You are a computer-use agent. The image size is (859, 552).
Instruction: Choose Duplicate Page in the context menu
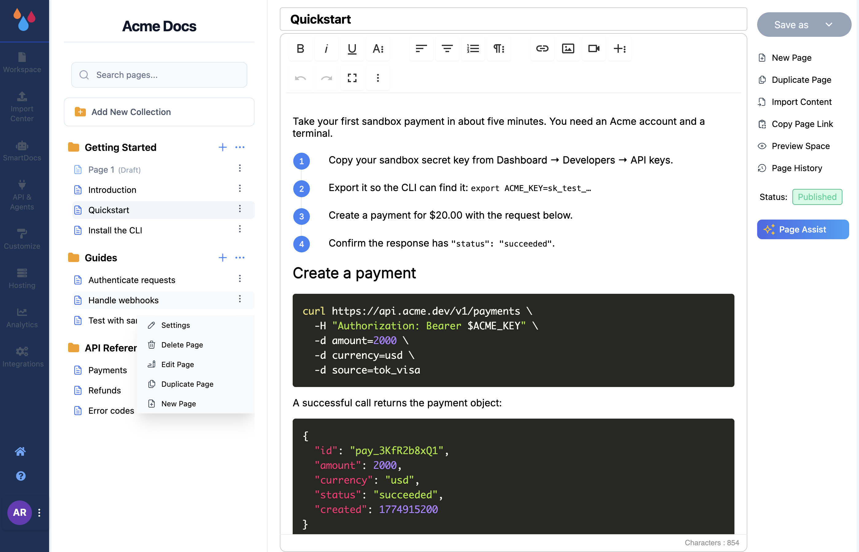[195, 384]
